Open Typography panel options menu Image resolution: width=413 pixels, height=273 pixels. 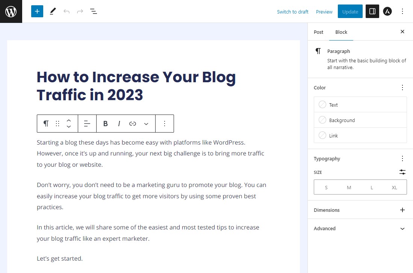402,158
